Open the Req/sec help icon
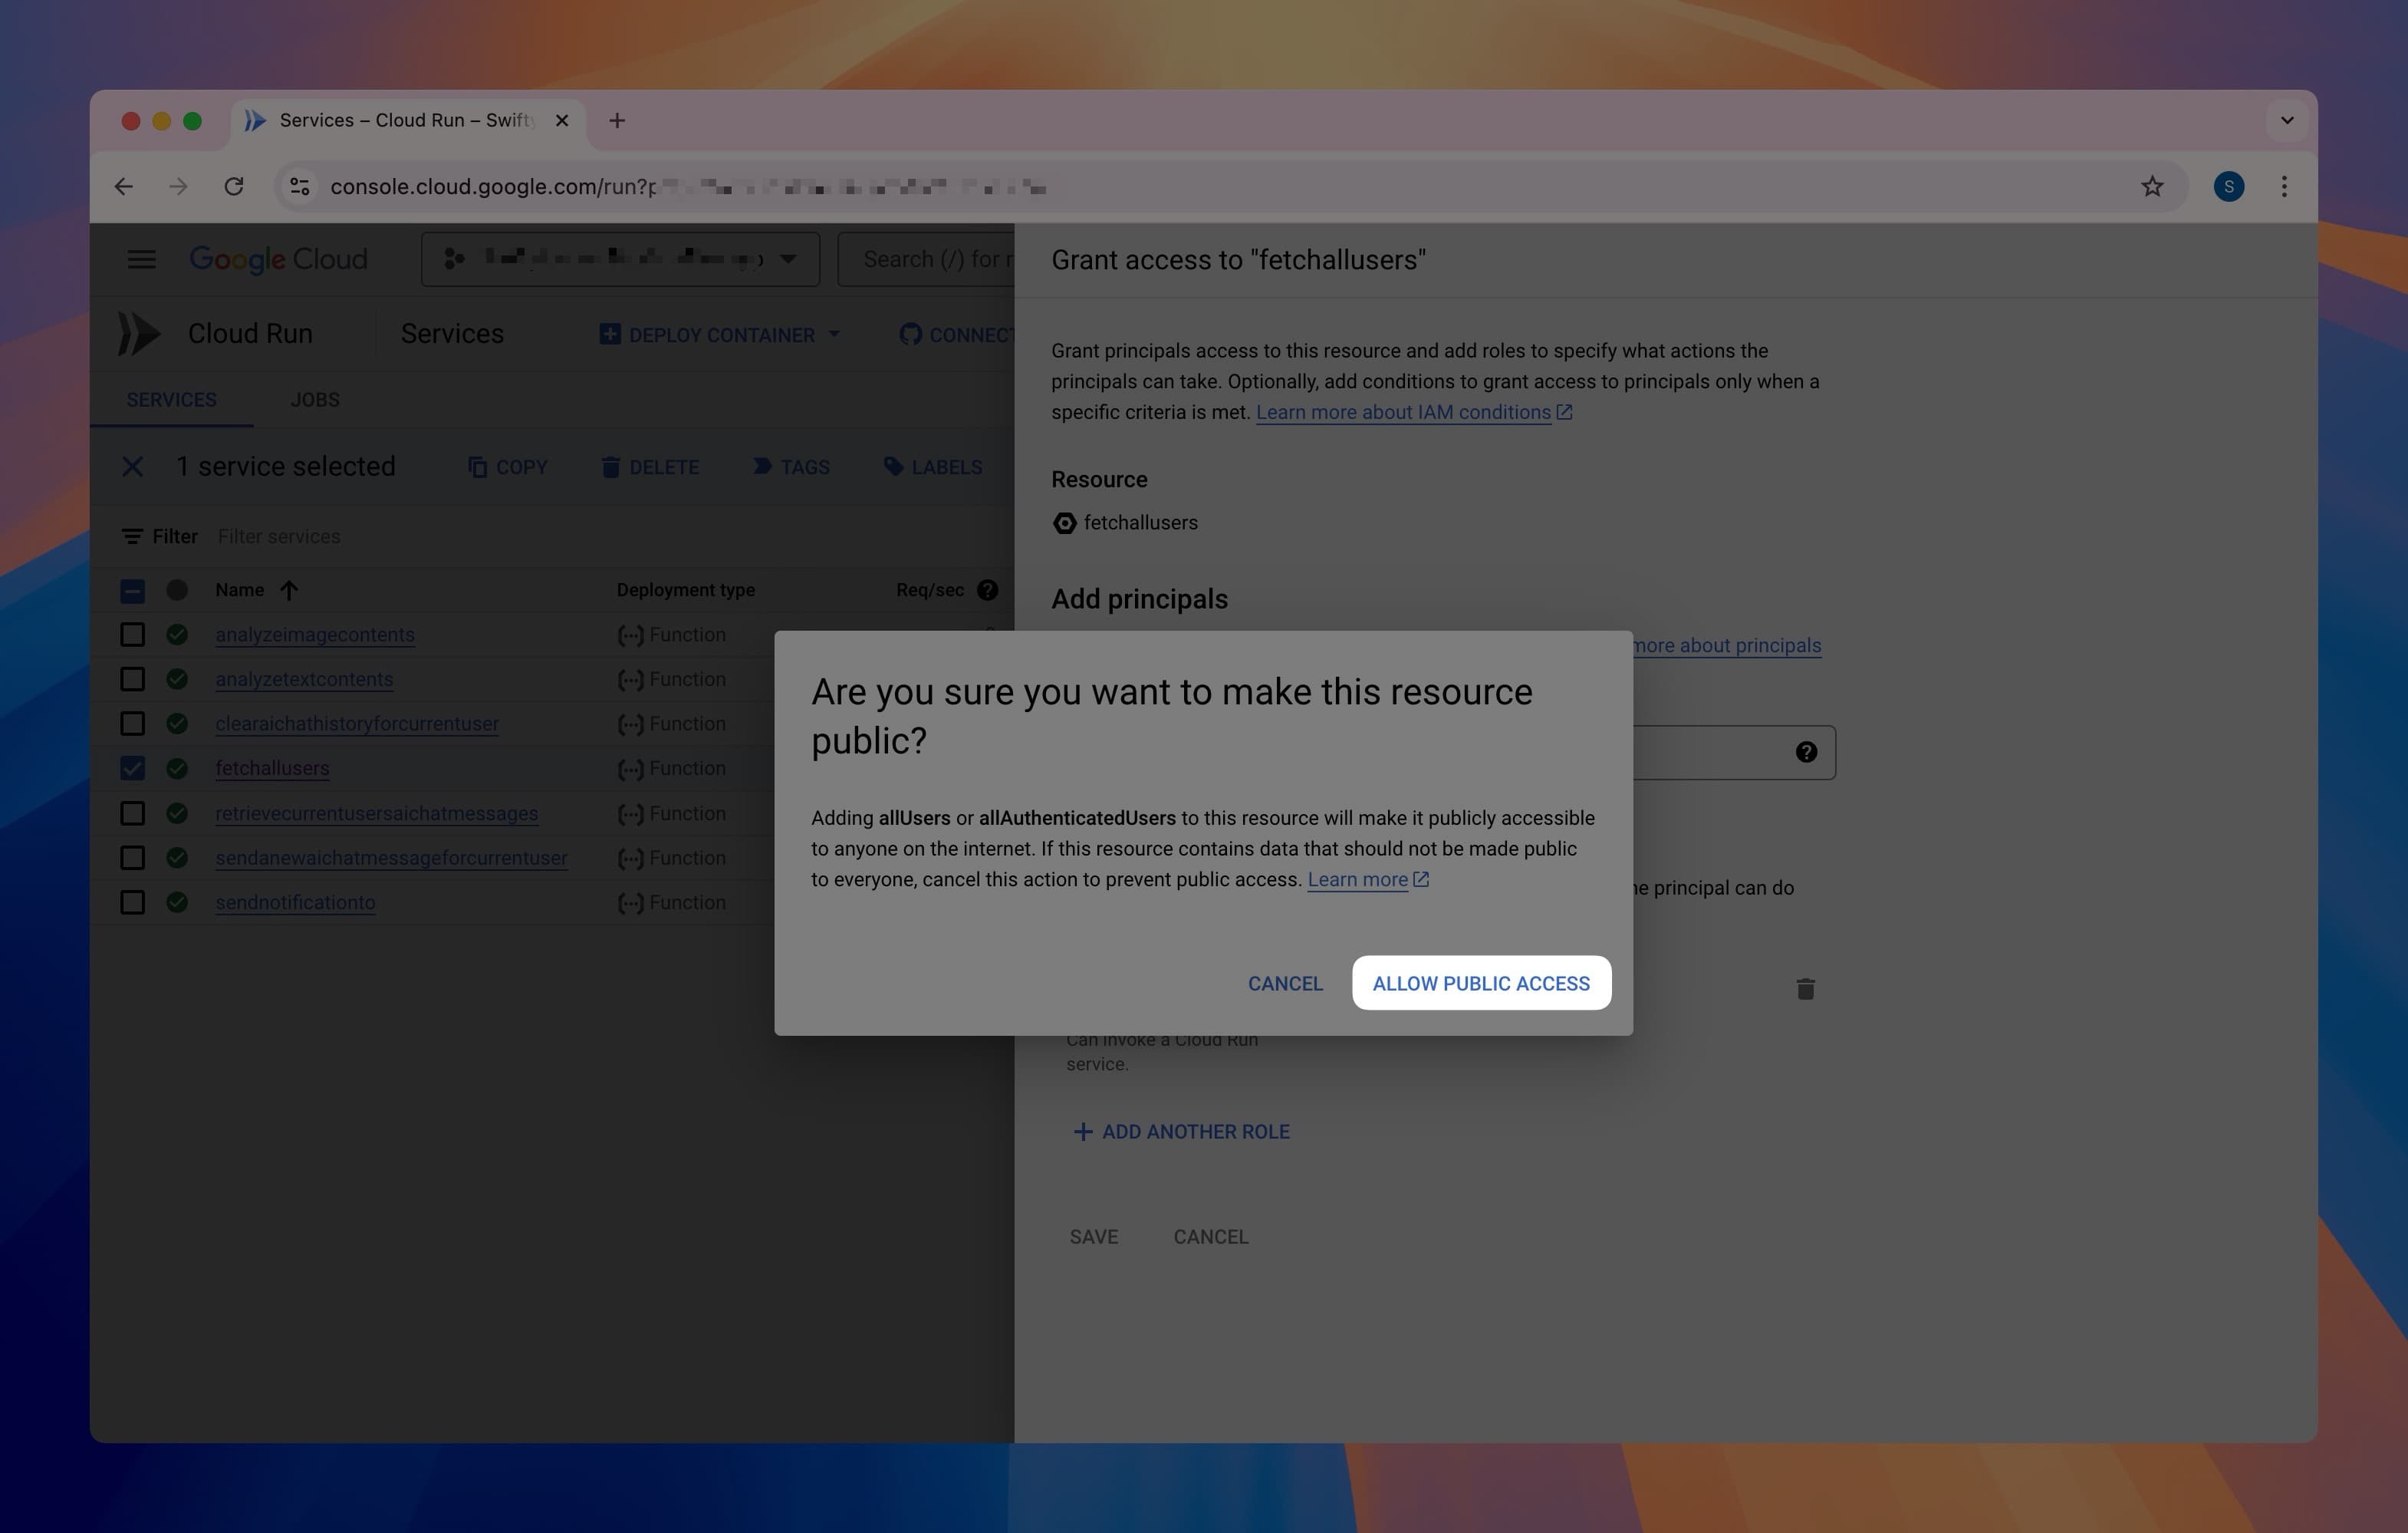The image size is (2408, 1533). pyautogui.click(x=987, y=590)
